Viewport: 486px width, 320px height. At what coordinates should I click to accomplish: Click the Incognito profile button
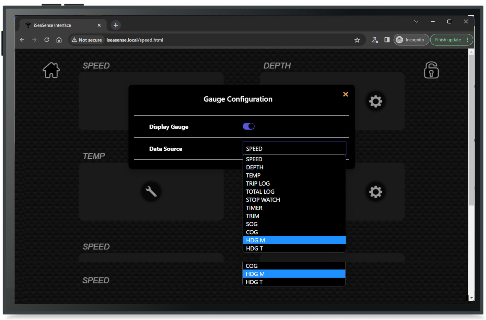[x=411, y=40]
